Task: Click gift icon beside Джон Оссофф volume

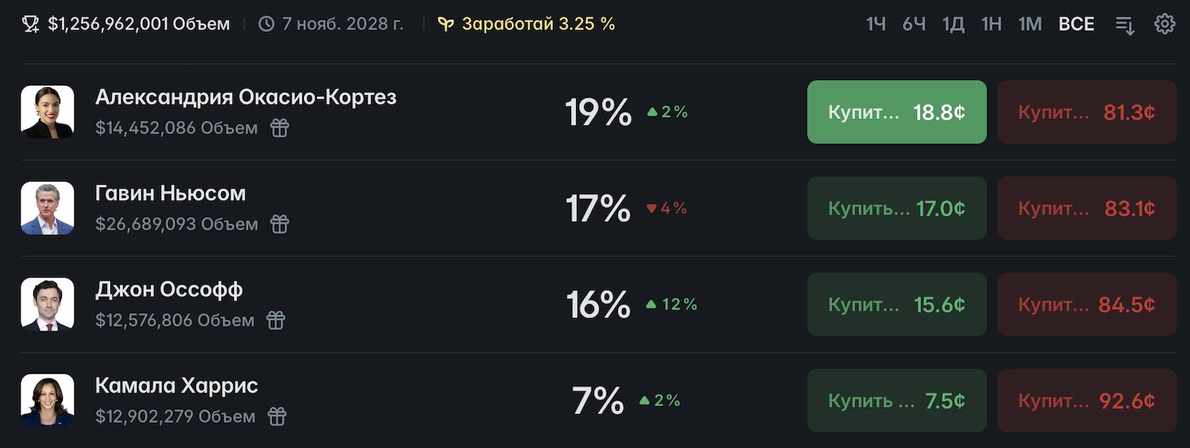Action: click(275, 320)
